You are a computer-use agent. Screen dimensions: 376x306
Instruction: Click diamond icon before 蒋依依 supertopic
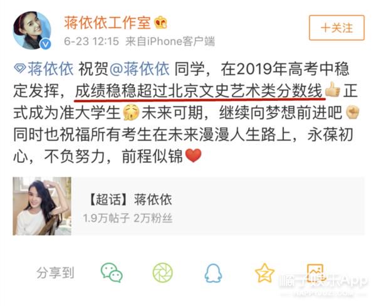(20, 69)
